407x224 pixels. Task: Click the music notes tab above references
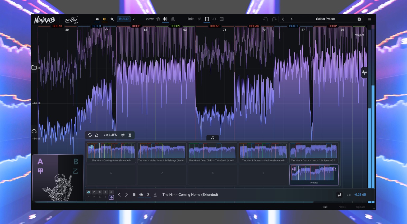(212, 138)
